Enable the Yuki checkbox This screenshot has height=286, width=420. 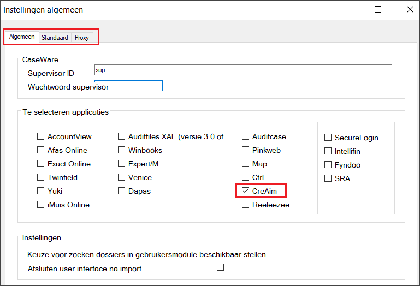40,191
